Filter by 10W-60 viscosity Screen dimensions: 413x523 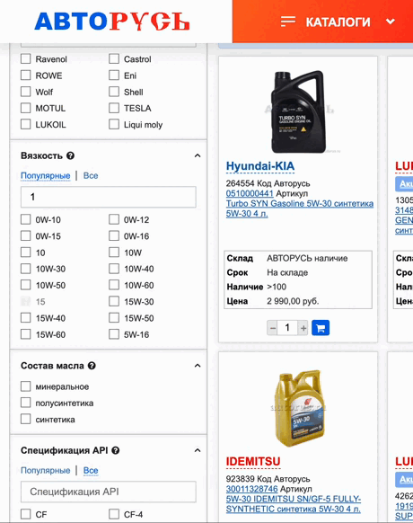pos(114,285)
